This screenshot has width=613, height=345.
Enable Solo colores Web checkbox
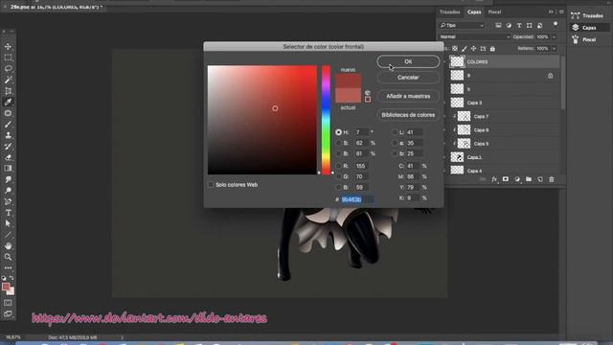point(211,185)
